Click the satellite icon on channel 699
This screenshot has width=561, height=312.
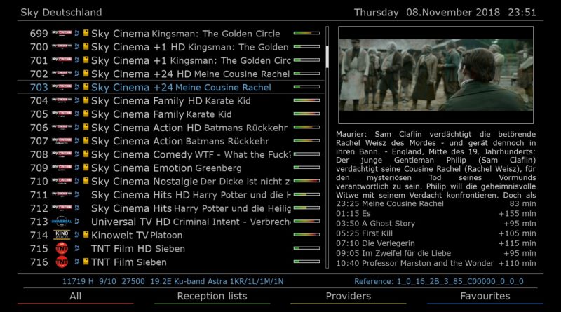pyautogui.click(x=77, y=33)
